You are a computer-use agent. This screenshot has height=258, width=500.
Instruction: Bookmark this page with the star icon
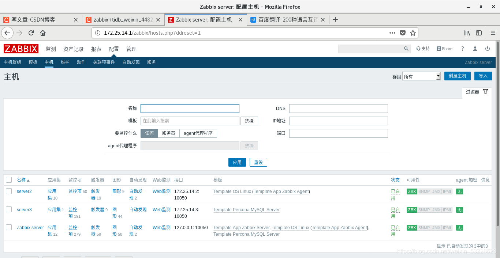click(413, 33)
